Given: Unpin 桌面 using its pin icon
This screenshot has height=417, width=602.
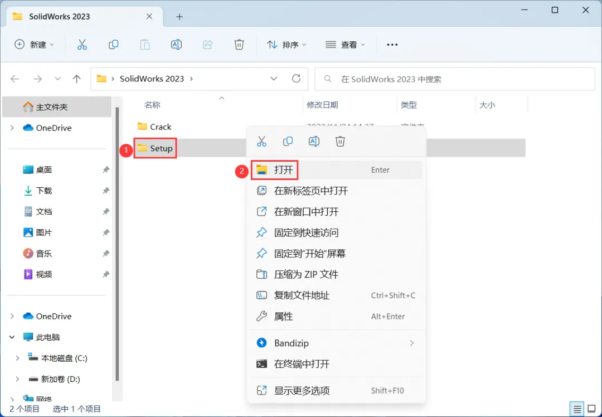Looking at the screenshot, I should pyautogui.click(x=106, y=169).
